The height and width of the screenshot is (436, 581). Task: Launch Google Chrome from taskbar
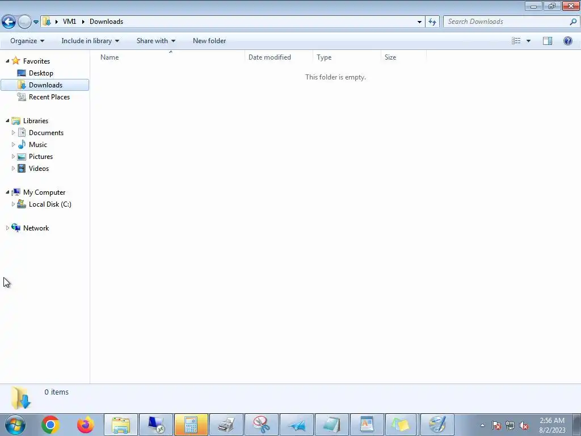50,425
